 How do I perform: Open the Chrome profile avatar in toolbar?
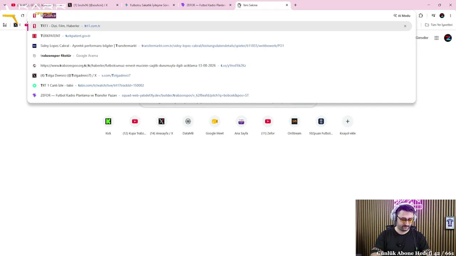442,16
